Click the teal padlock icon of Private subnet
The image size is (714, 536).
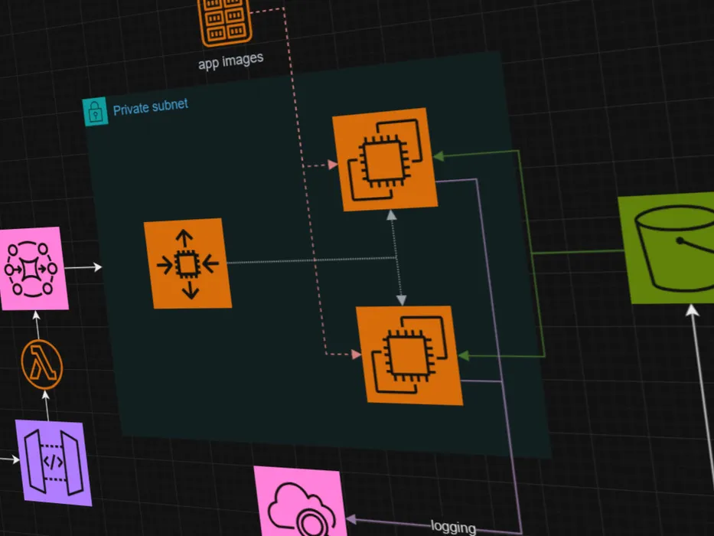[95, 112]
